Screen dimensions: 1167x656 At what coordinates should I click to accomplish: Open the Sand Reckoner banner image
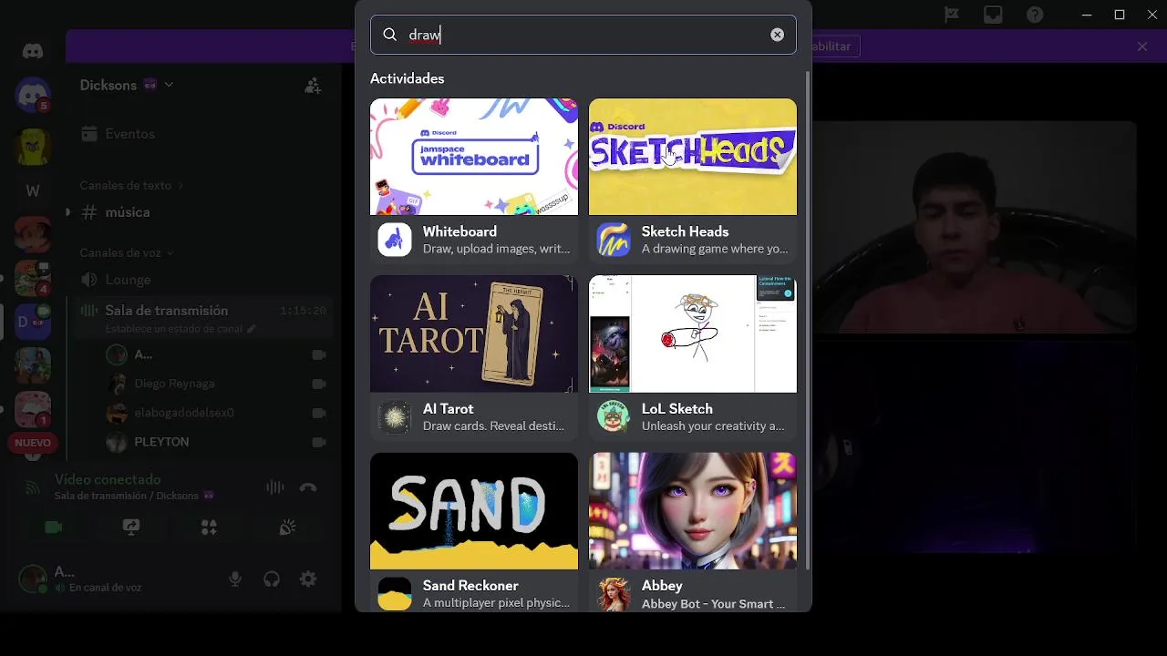coord(474,511)
